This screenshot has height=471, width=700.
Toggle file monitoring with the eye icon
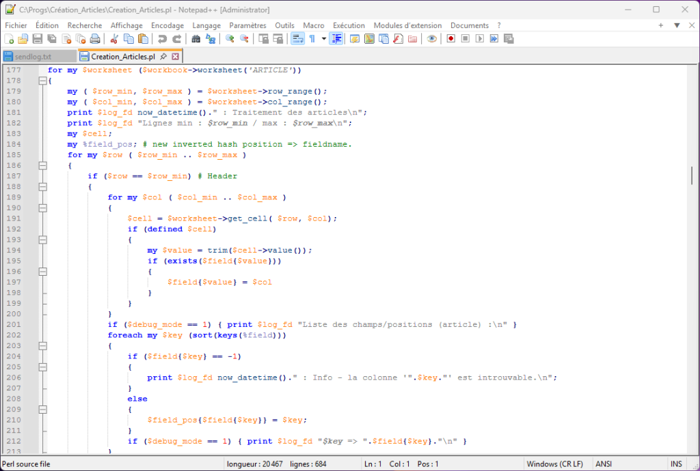[432, 39]
